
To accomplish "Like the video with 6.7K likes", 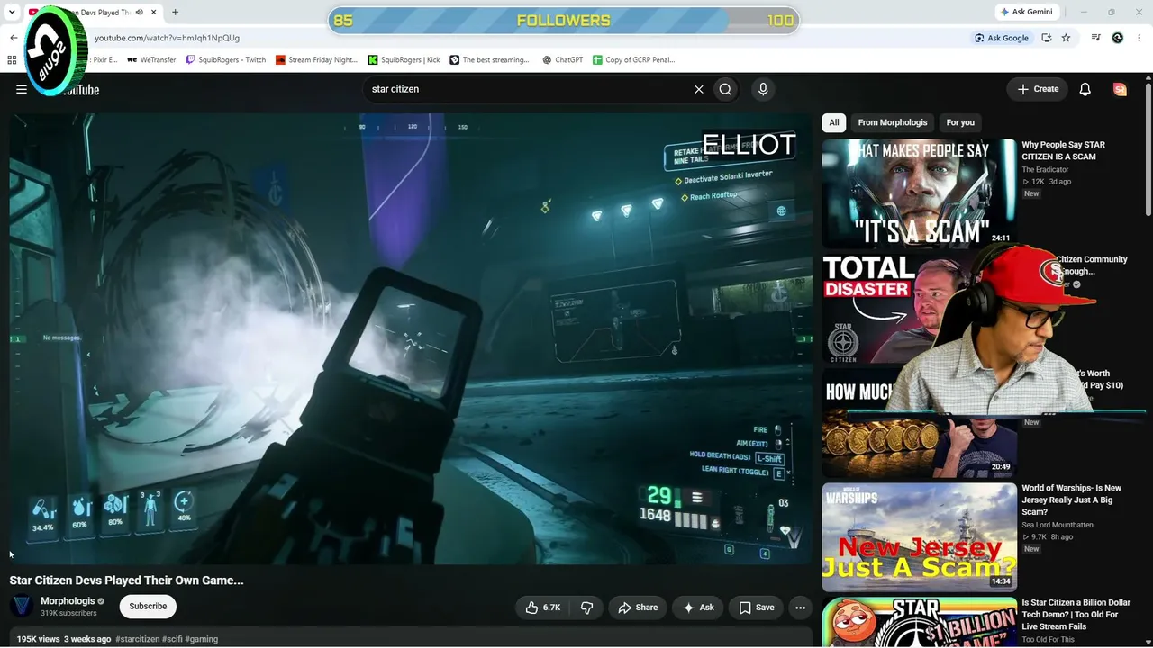I will [543, 607].
